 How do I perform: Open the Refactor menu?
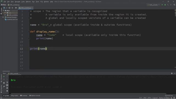(28, 2)
